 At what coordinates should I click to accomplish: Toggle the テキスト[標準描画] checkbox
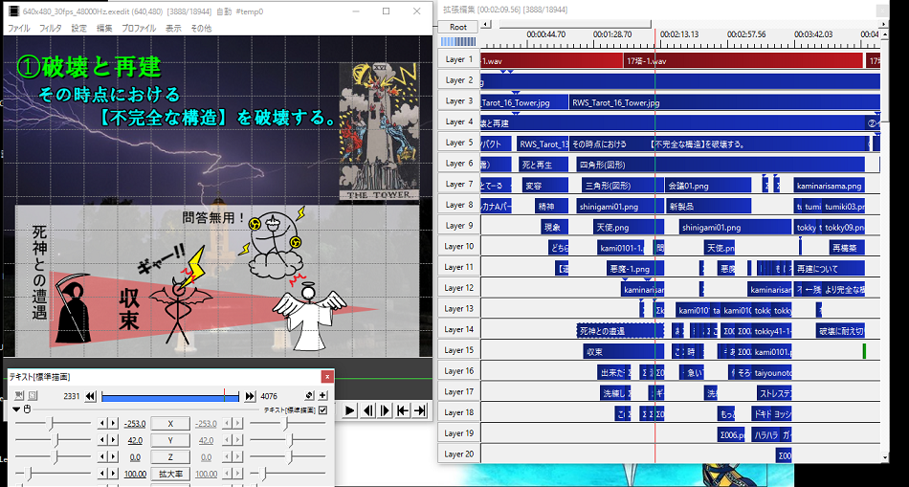coord(322,410)
